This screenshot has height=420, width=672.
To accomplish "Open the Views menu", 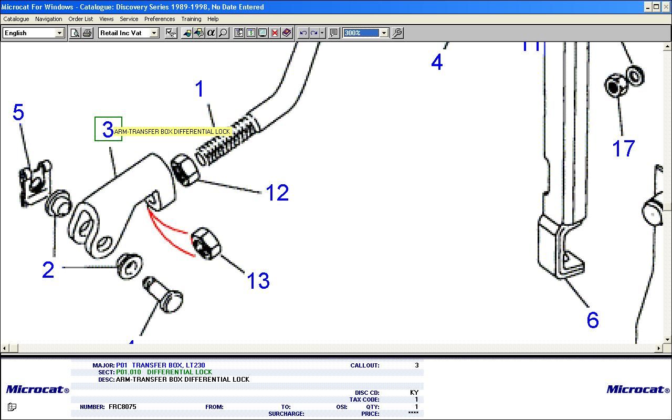I will point(106,19).
